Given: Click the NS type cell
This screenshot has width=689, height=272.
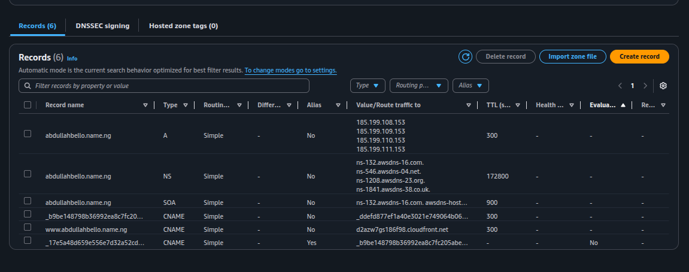Looking at the screenshot, I should pos(167,176).
